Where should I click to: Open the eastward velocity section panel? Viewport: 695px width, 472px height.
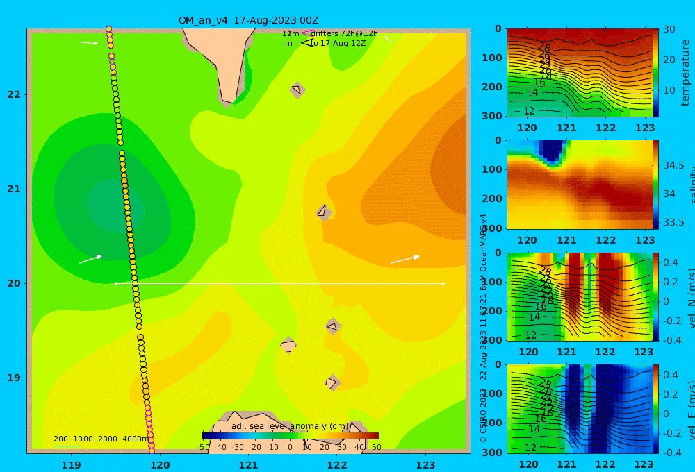(x=580, y=409)
